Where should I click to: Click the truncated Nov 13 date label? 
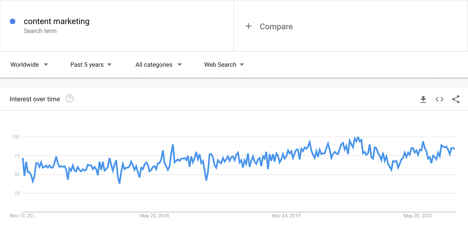(23, 216)
